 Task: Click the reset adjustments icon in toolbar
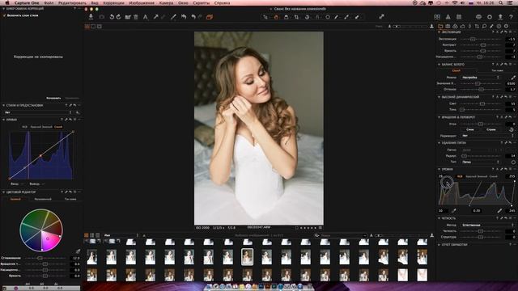click(184, 17)
